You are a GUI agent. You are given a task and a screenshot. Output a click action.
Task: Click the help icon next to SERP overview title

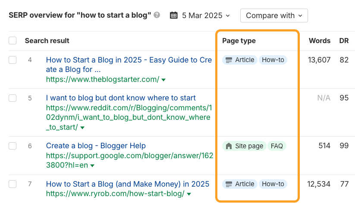click(x=157, y=16)
